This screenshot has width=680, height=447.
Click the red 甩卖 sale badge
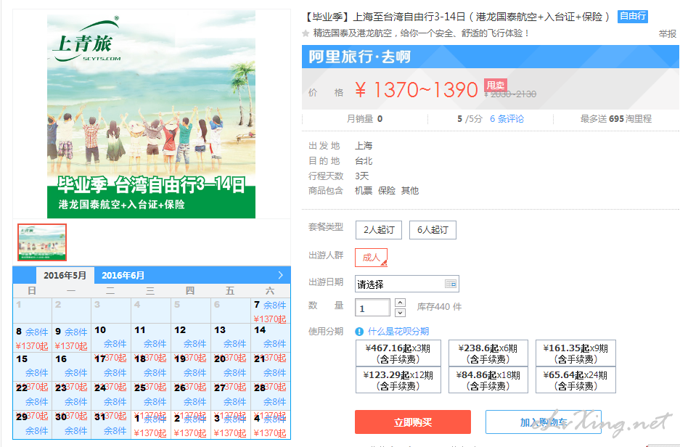coord(495,85)
